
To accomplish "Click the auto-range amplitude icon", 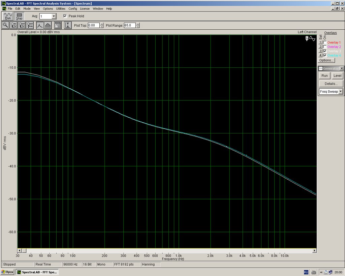I will coord(68,25).
